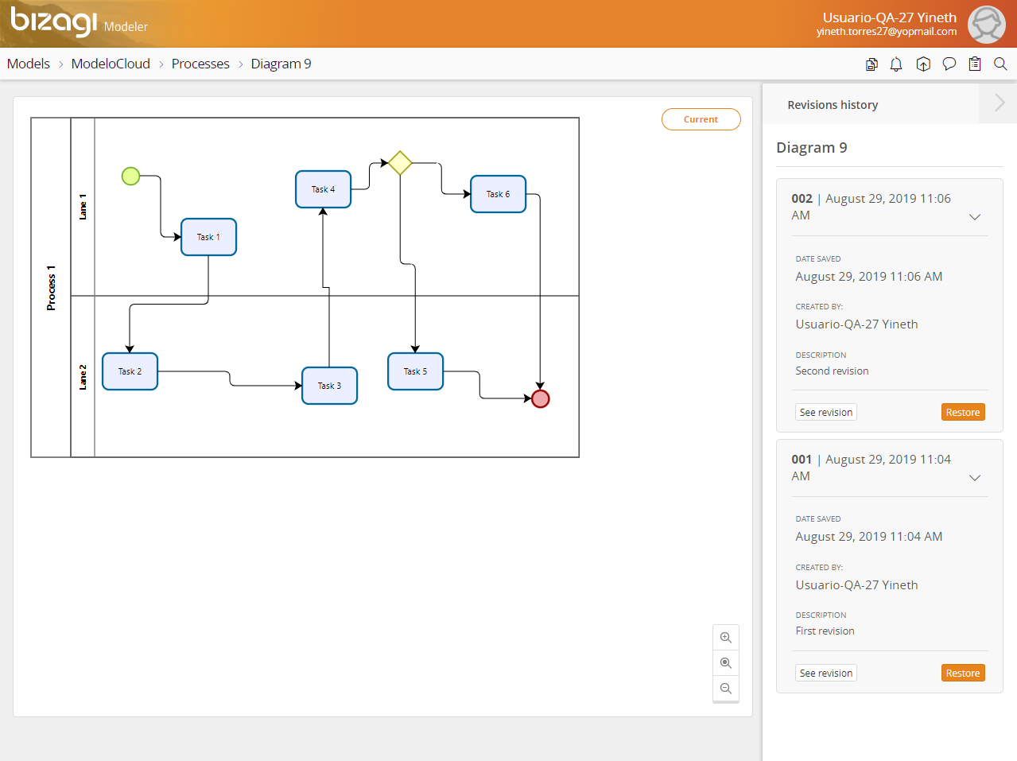The height and width of the screenshot is (761, 1017).
Task: Open the clipboard list icon
Action: point(975,64)
